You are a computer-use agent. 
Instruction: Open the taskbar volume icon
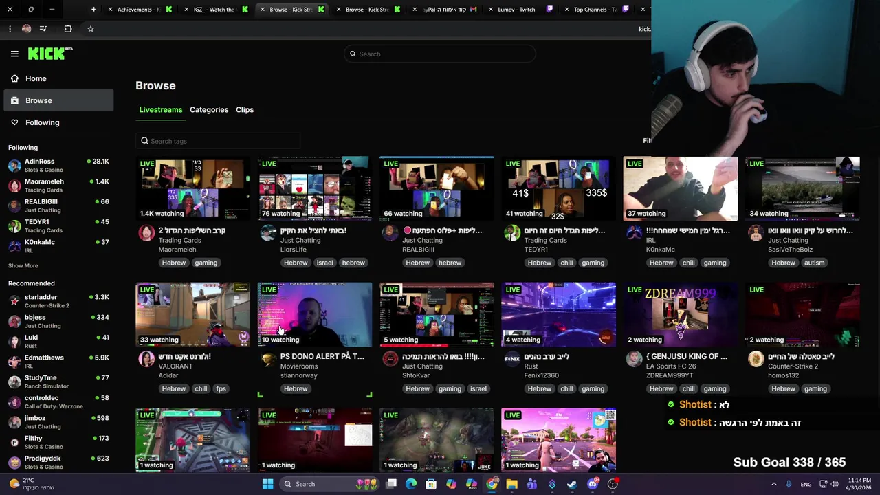(x=835, y=484)
